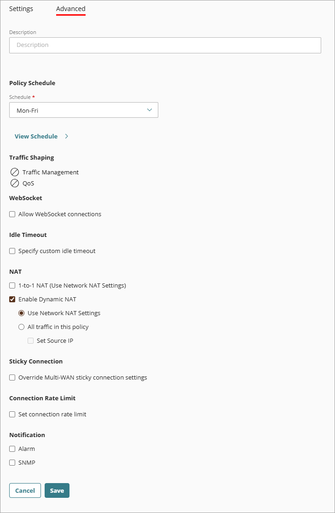335x513 pixels.
Task: Enable the SNMP notification
Action: click(12, 462)
